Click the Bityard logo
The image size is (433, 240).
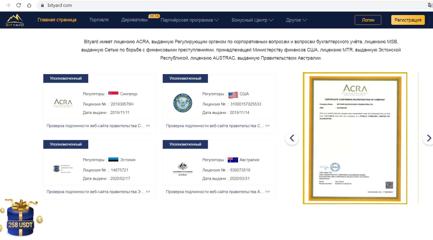click(x=15, y=20)
